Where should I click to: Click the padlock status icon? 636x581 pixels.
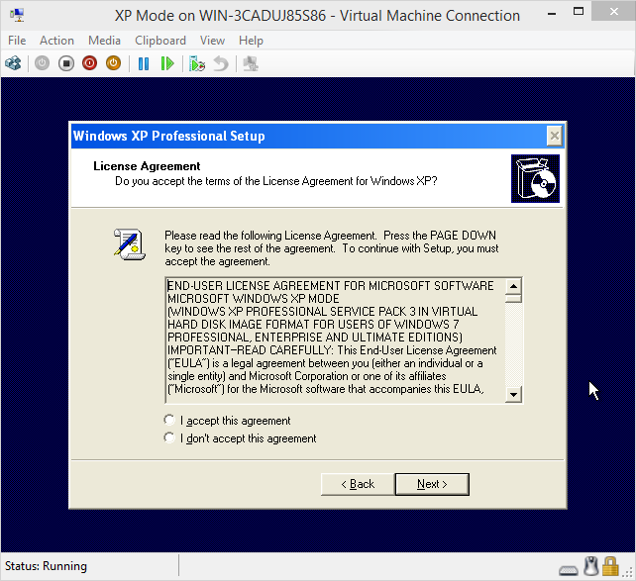(610, 566)
